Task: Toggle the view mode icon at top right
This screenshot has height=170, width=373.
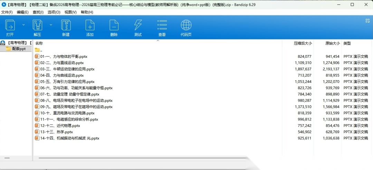Action: click(367, 21)
